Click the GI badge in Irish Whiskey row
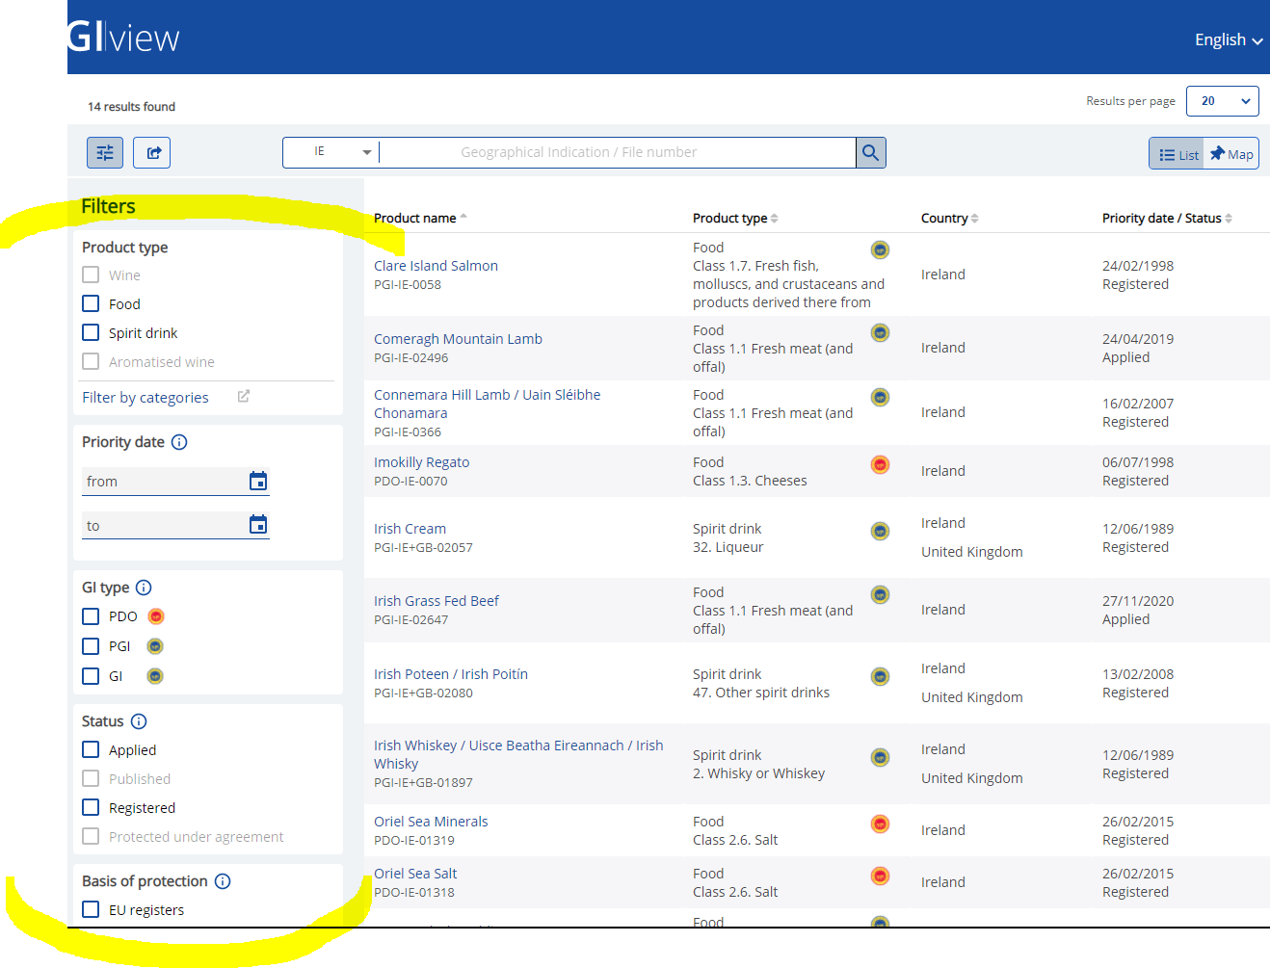 [x=880, y=758]
